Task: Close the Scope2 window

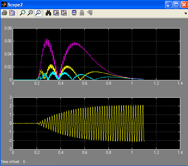Action: tap(184, 5)
